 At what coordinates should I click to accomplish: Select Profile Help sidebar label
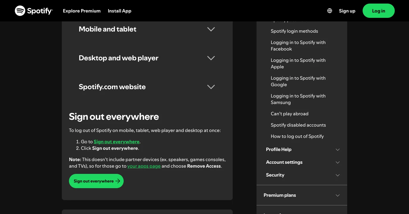click(x=279, y=150)
